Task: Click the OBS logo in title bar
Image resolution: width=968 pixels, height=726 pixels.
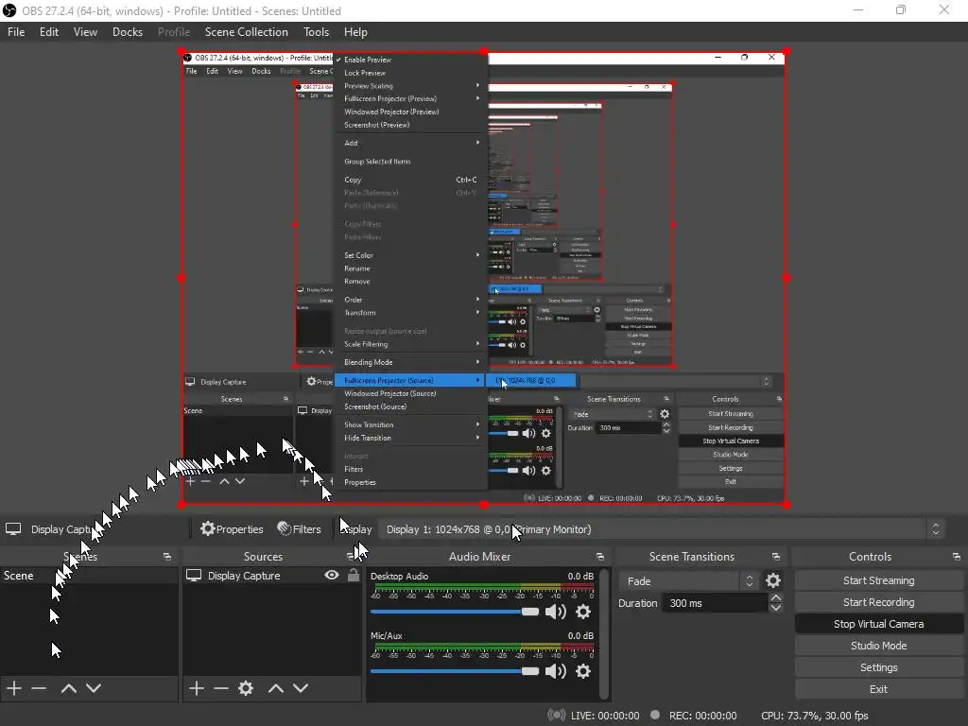Action: click(9, 10)
